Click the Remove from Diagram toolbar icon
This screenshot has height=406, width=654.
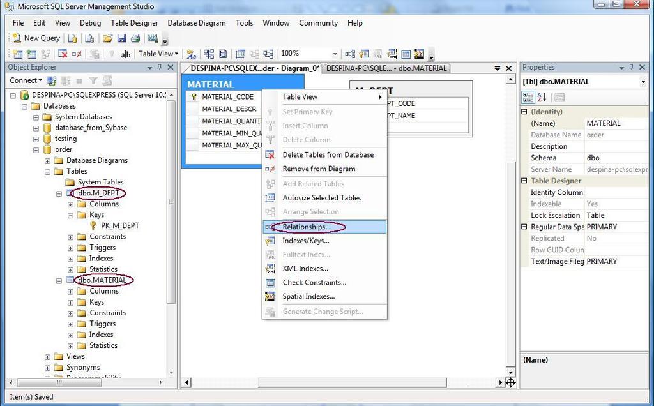[x=77, y=54]
